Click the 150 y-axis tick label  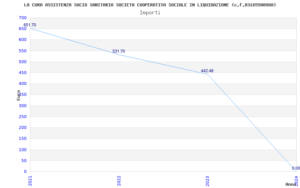point(22,138)
